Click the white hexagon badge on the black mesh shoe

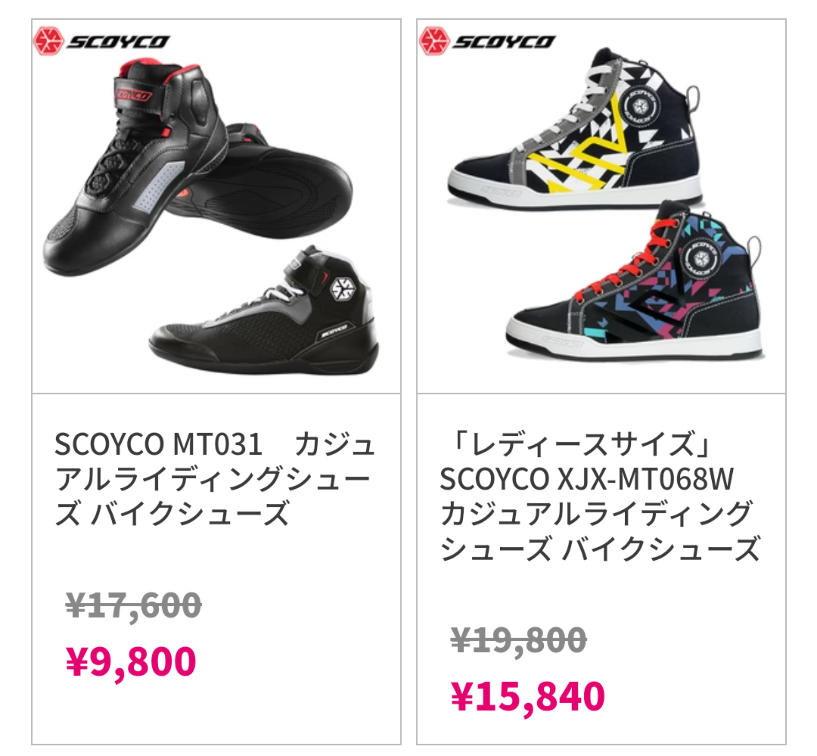coord(343,290)
